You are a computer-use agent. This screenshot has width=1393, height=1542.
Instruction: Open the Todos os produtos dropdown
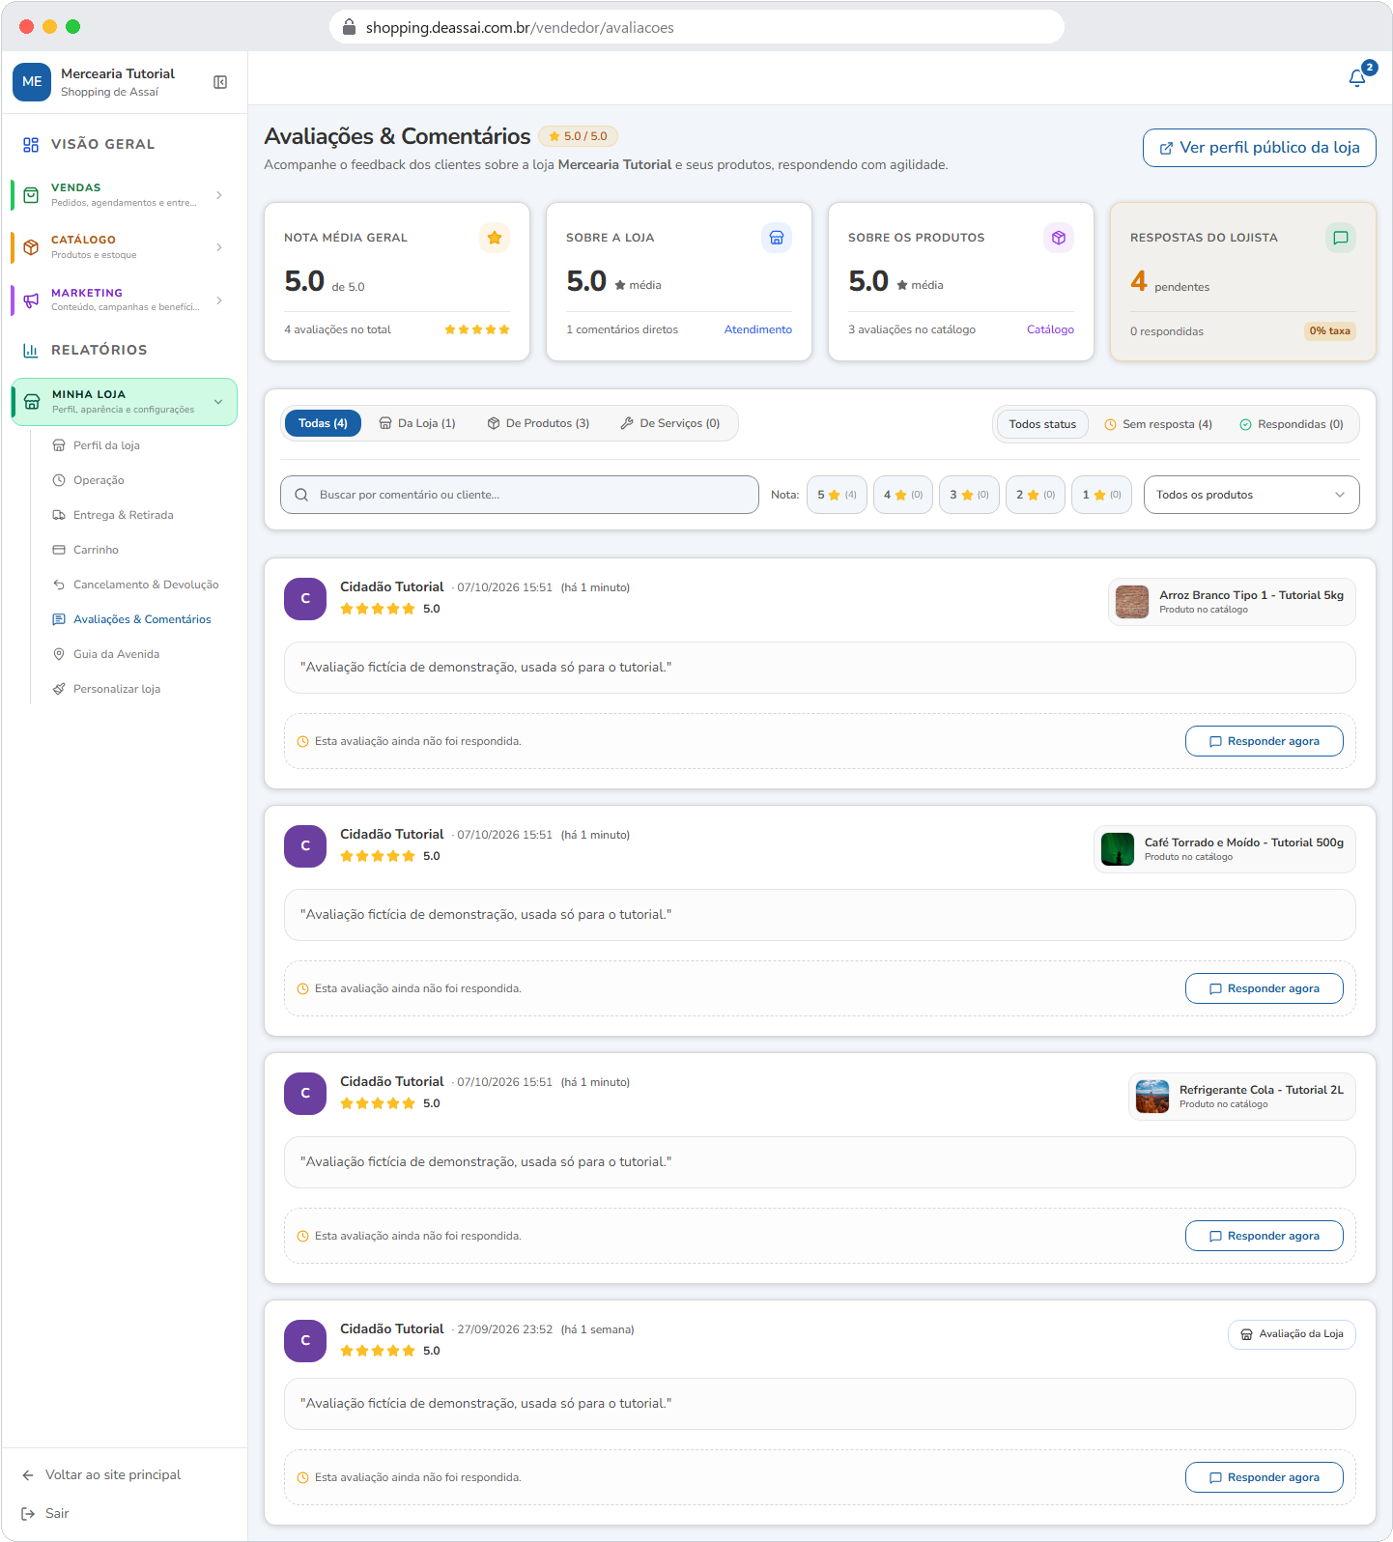[1251, 495]
